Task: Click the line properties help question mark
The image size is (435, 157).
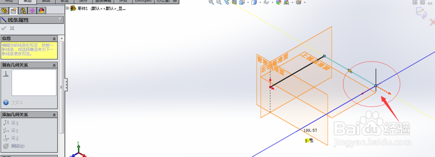Action: tap(60, 20)
